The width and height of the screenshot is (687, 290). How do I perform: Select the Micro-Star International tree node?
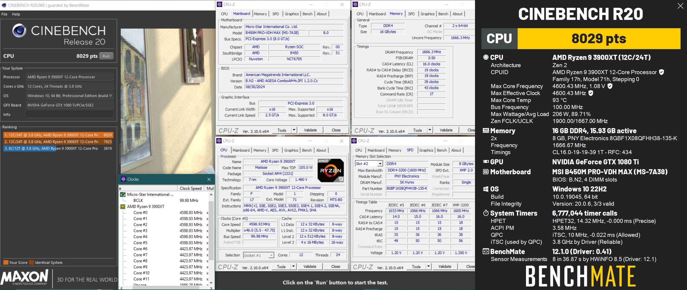150,194
